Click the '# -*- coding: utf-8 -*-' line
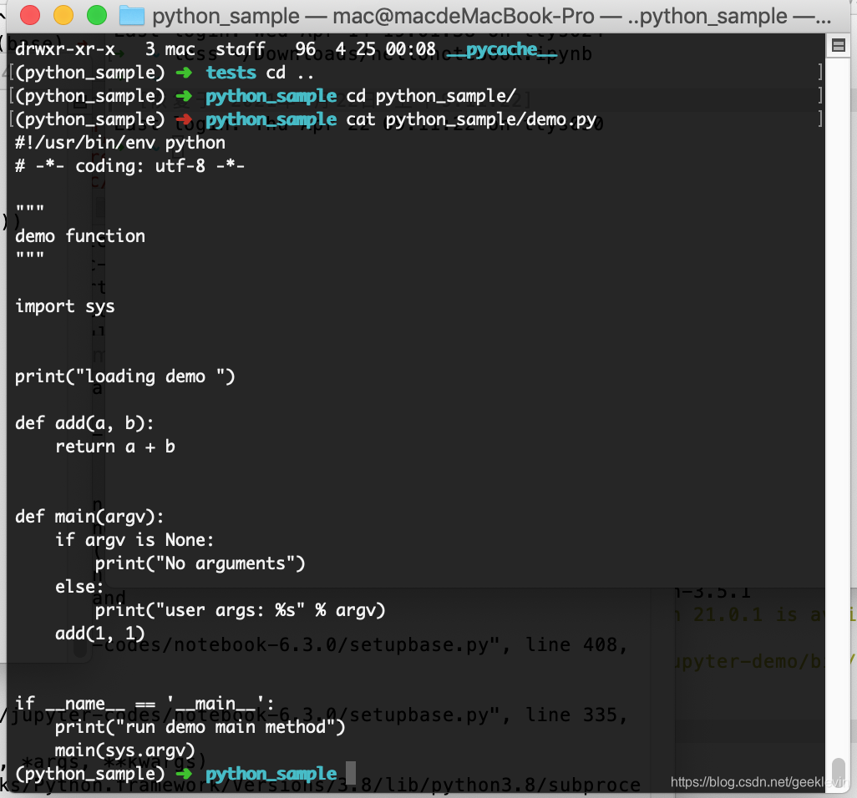This screenshot has height=798, width=857. click(130, 166)
